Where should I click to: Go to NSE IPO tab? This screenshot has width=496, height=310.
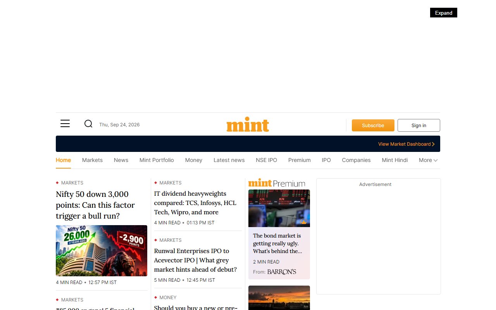266,160
